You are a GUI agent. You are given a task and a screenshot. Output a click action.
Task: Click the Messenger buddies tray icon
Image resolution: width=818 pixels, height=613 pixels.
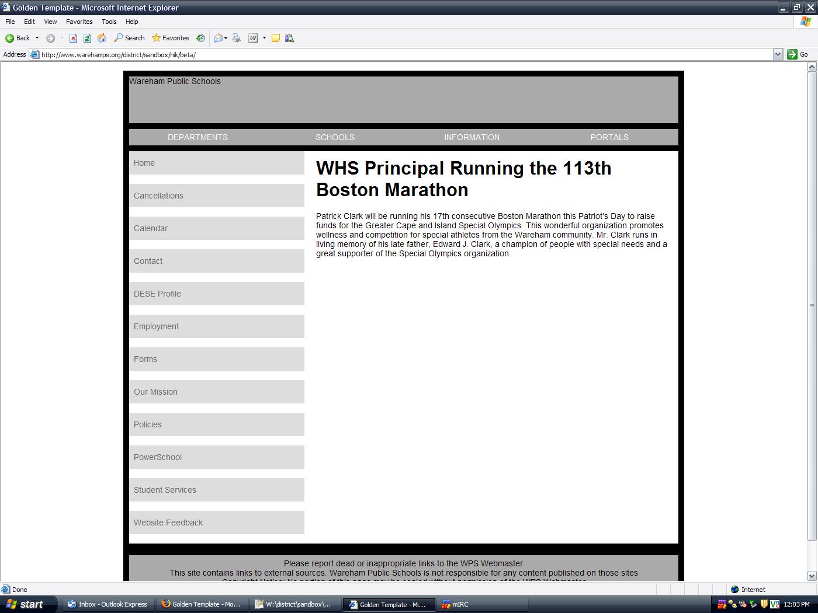click(x=732, y=604)
